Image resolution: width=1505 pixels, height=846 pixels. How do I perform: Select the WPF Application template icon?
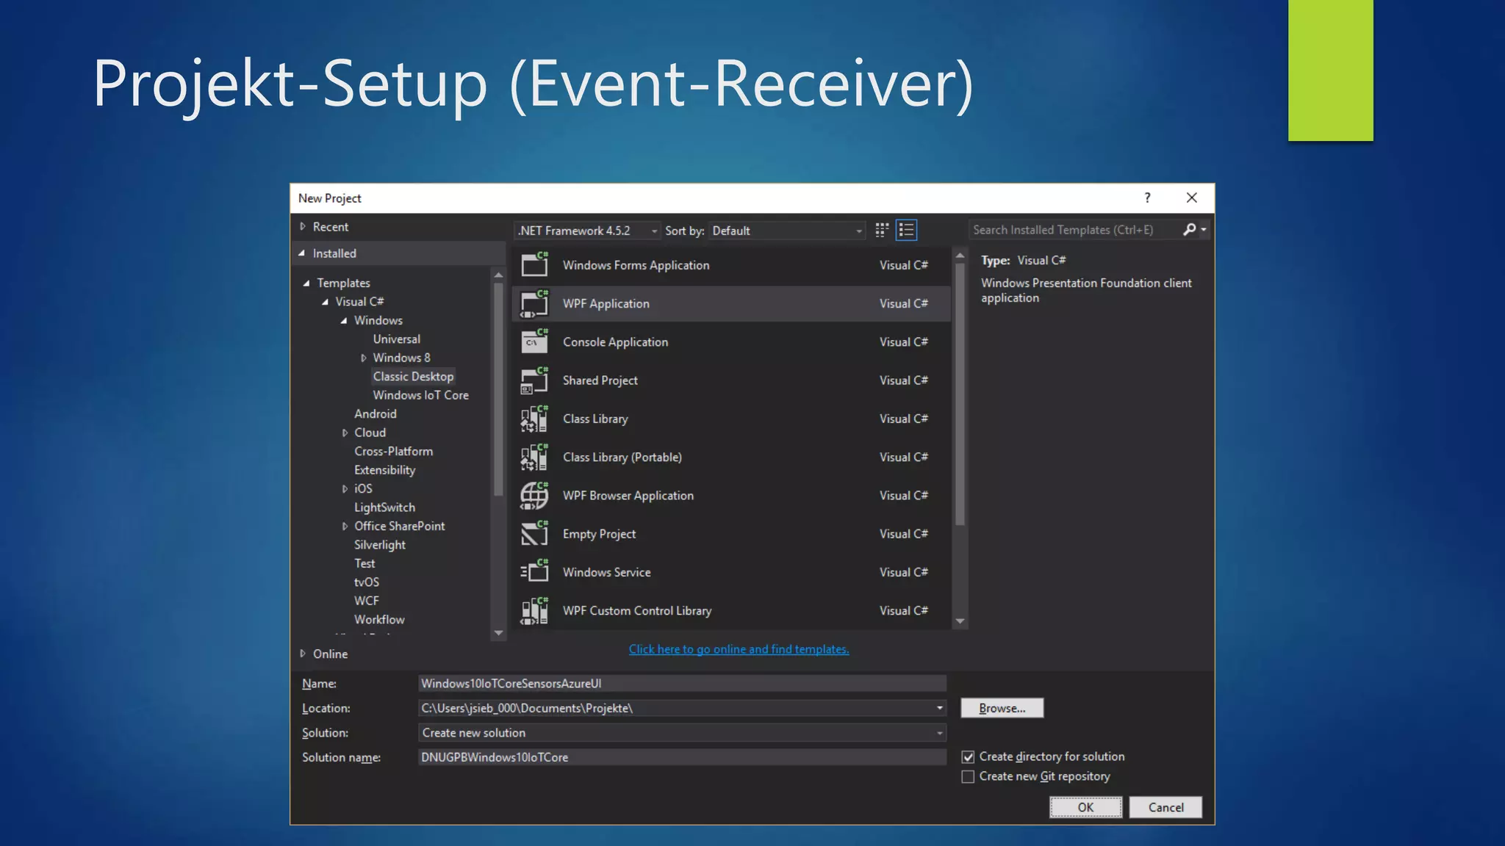pyautogui.click(x=534, y=303)
